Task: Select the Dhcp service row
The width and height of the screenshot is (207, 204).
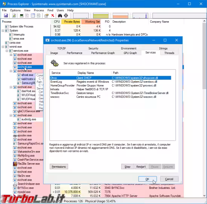Action: point(111,78)
